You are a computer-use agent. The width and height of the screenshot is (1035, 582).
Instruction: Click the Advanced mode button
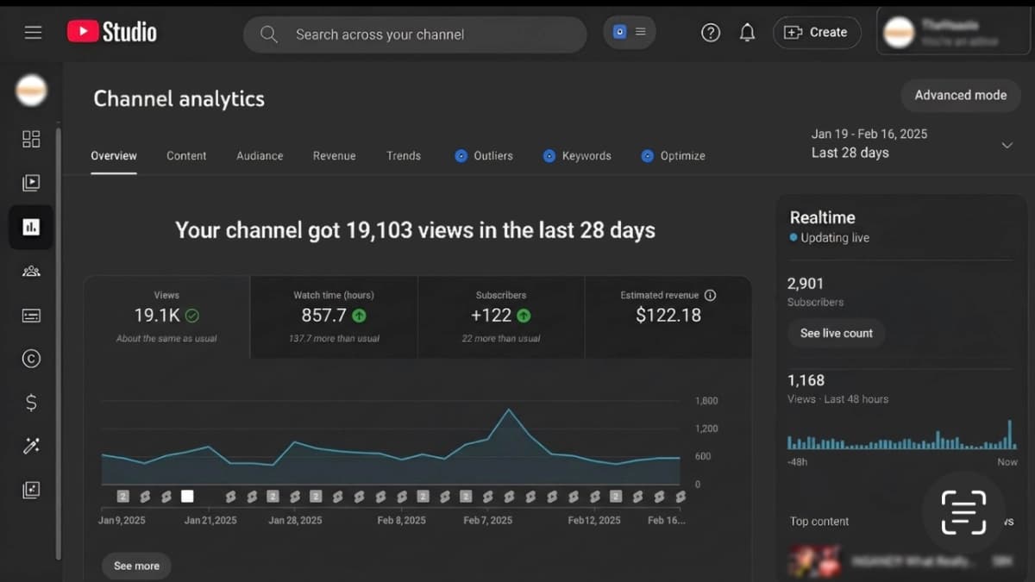pos(960,96)
